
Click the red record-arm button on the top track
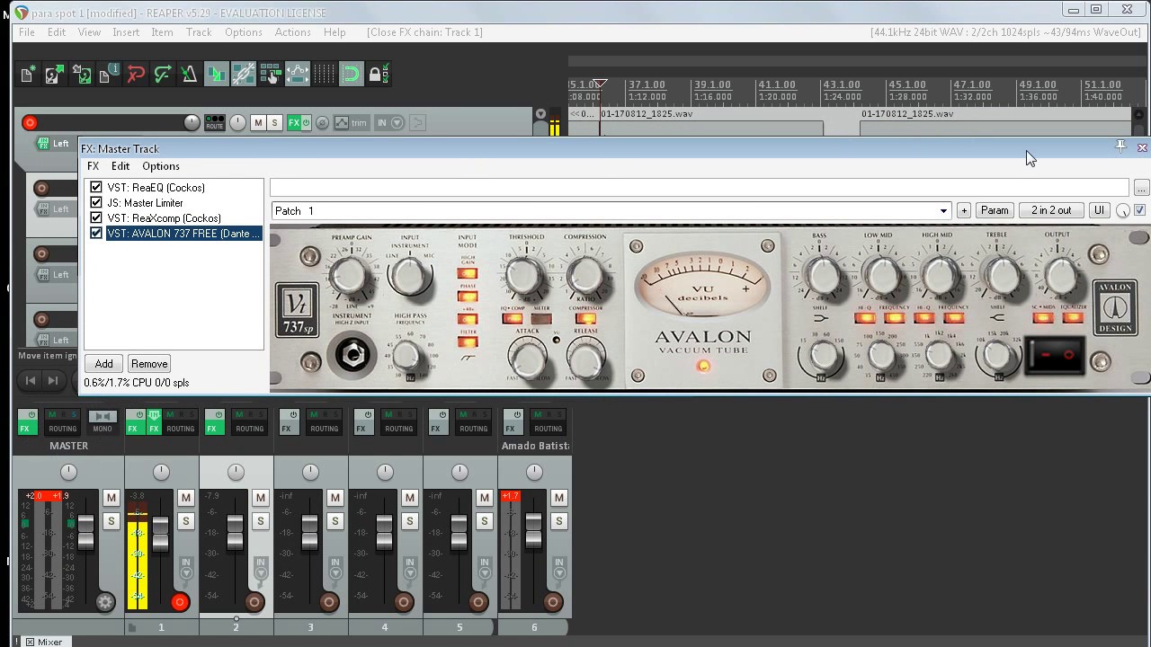[x=30, y=123]
